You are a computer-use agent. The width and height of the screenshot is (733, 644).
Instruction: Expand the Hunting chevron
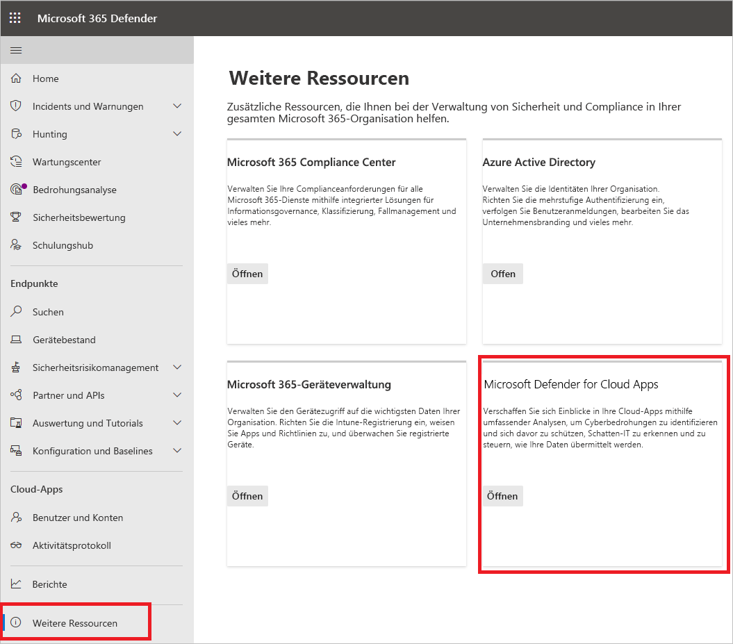point(177,133)
